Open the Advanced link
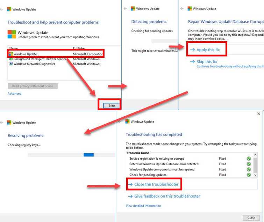Viewport: 264px width, 222px height. tap(14, 93)
